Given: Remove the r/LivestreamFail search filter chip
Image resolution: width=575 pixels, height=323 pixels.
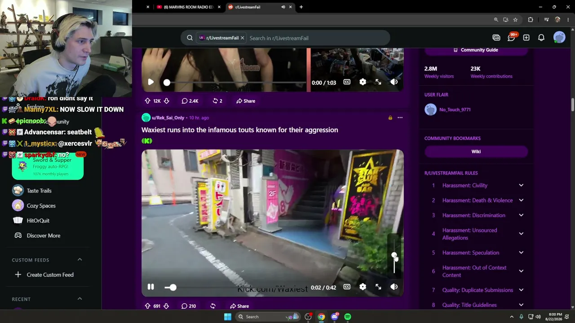Looking at the screenshot, I should pyautogui.click(x=242, y=38).
